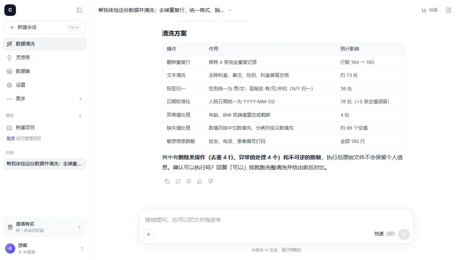Switch to 进阶 mode
The image size is (463, 260).
pyautogui.click(x=391, y=234)
